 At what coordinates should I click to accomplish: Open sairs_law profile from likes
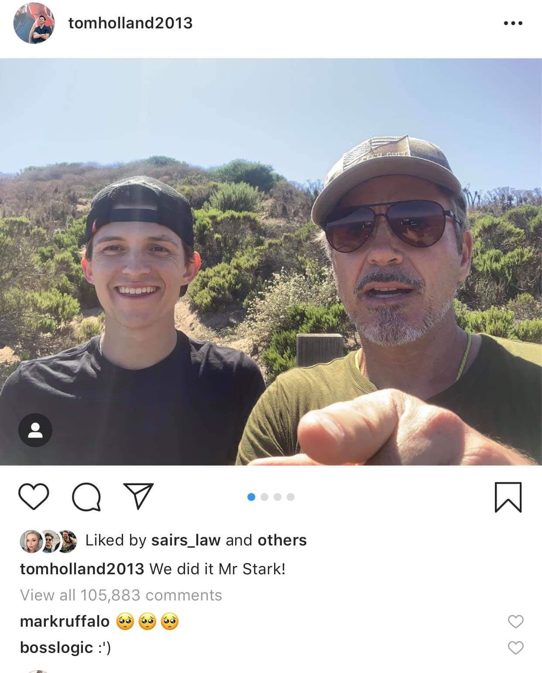point(186,540)
